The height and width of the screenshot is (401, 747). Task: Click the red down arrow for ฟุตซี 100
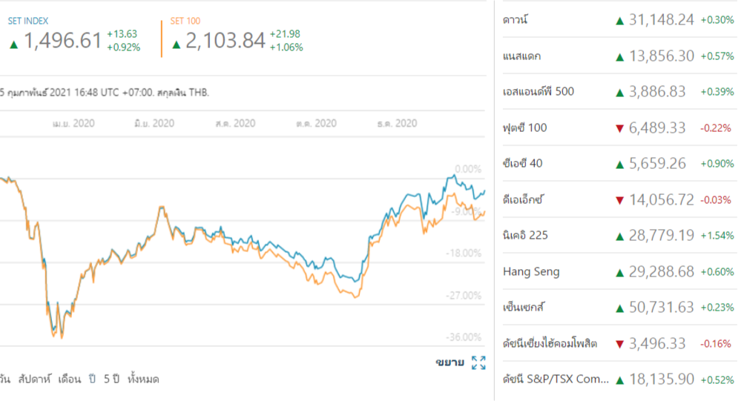[x=619, y=128]
